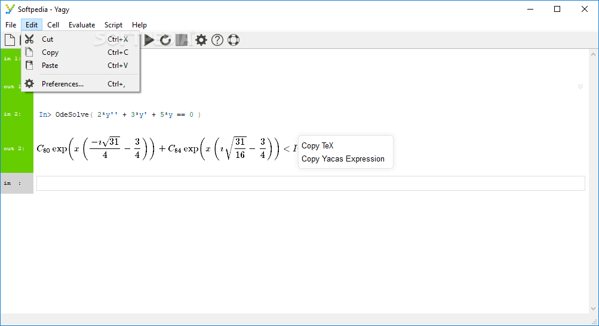Click the pages icon beside Copy
The image size is (599, 326).
pos(29,52)
